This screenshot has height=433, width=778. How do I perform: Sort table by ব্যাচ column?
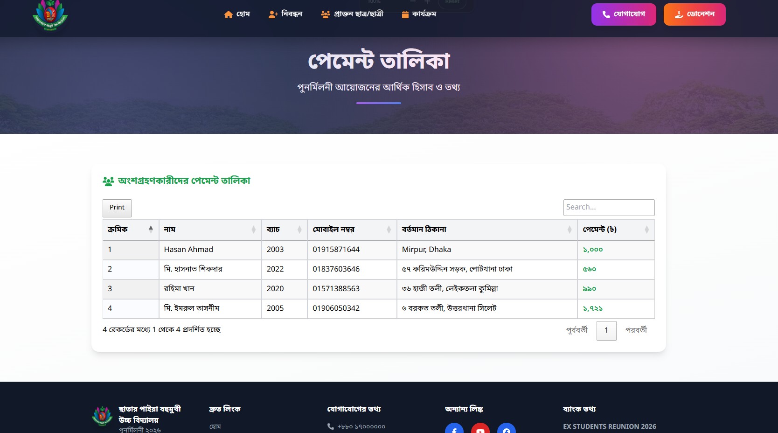[284, 230]
